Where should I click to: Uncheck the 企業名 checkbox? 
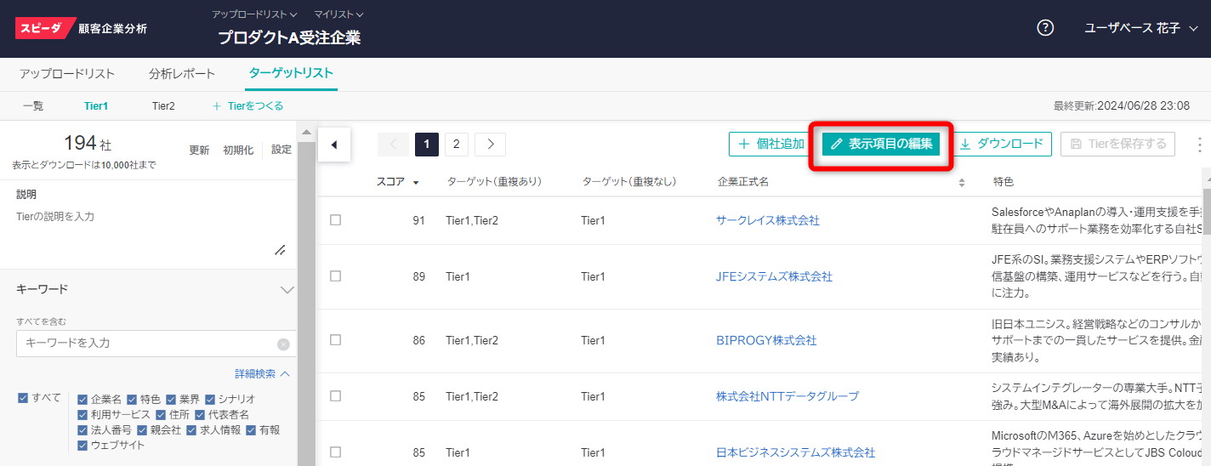82,399
